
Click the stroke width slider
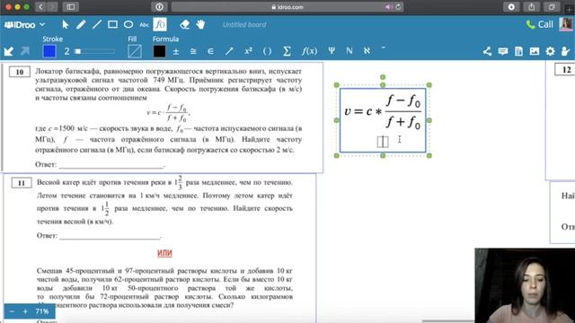[x=95, y=52]
